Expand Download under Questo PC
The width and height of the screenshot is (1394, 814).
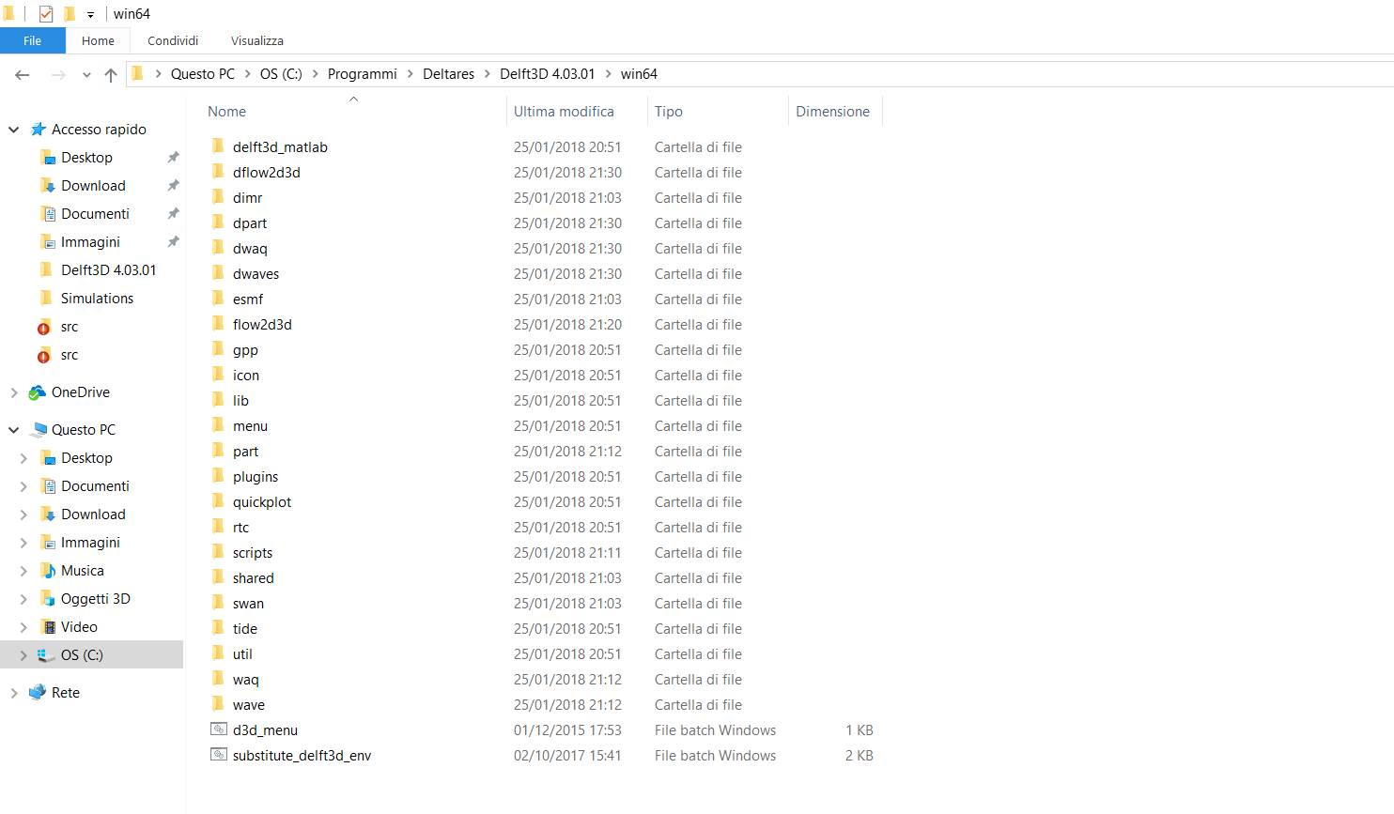[23, 515]
